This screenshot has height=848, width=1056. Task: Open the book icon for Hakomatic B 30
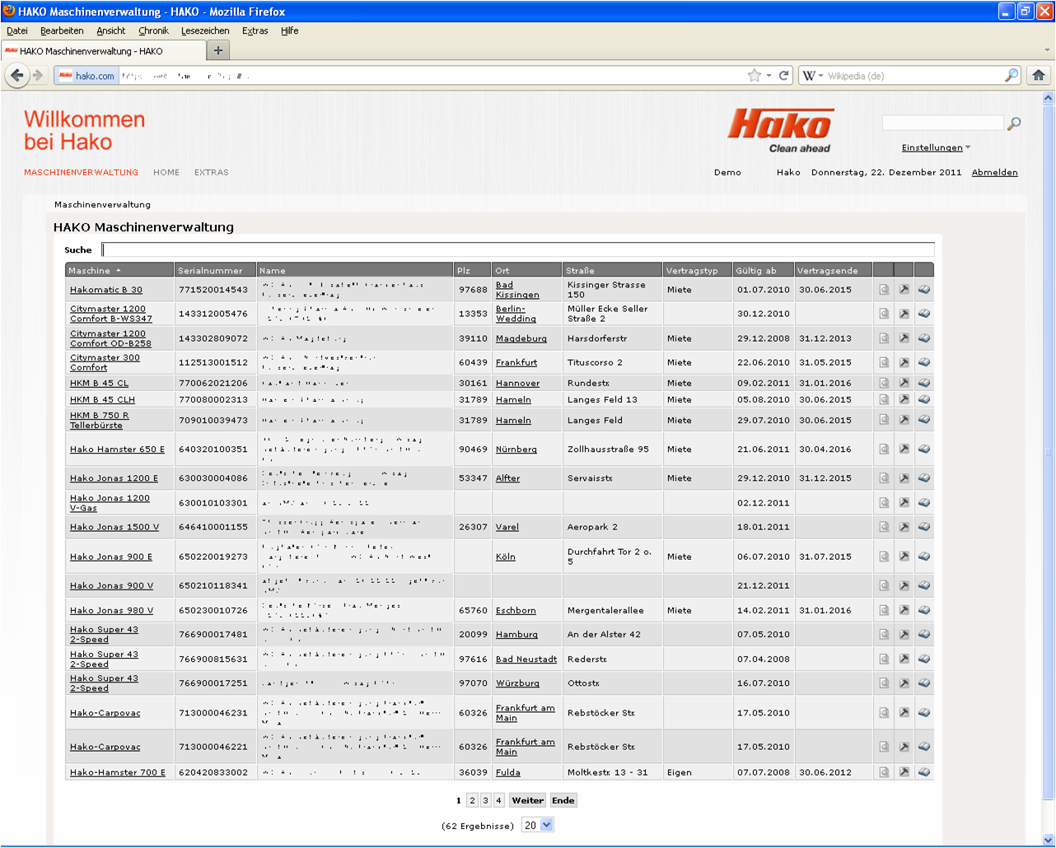[x=924, y=290]
